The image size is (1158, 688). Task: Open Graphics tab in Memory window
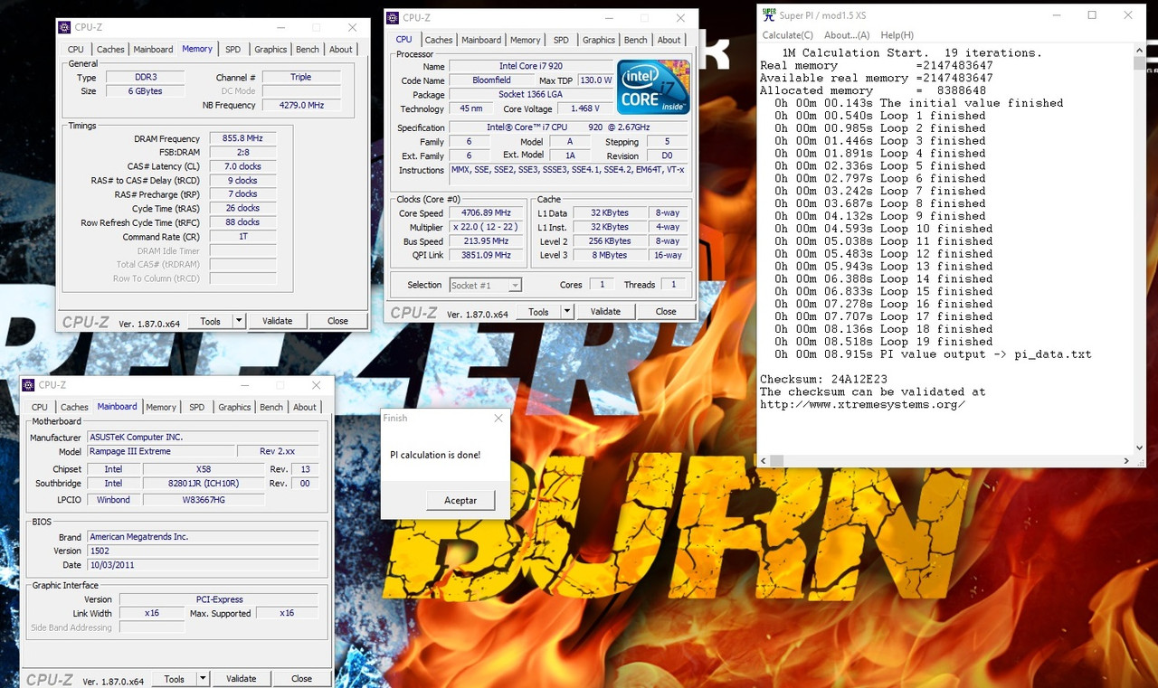[x=270, y=50]
